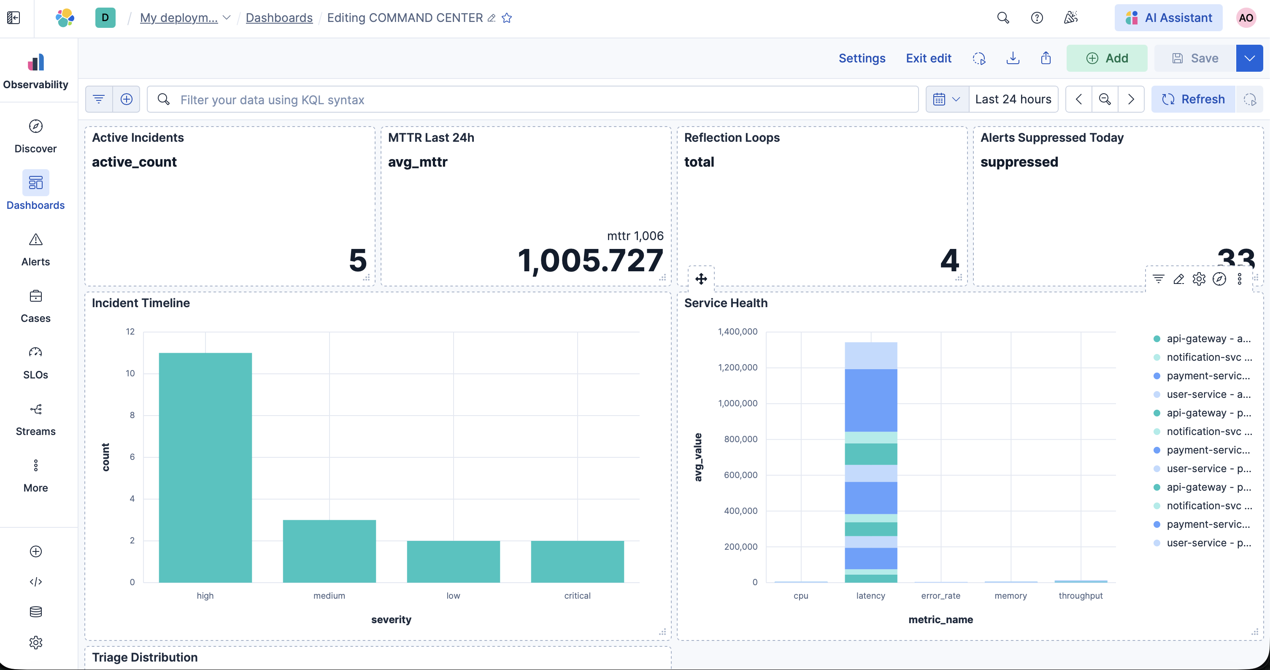Open Service Health panel settings gear
Viewport: 1270px width, 670px height.
click(x=1199, y=279)
